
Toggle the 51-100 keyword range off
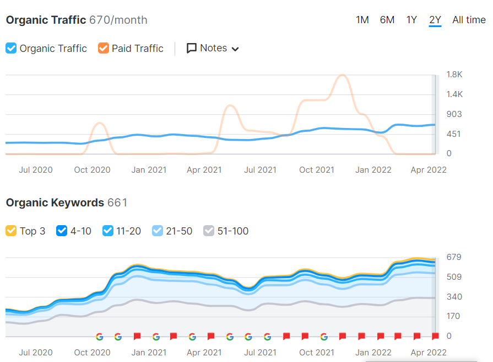tap(209, 231)
